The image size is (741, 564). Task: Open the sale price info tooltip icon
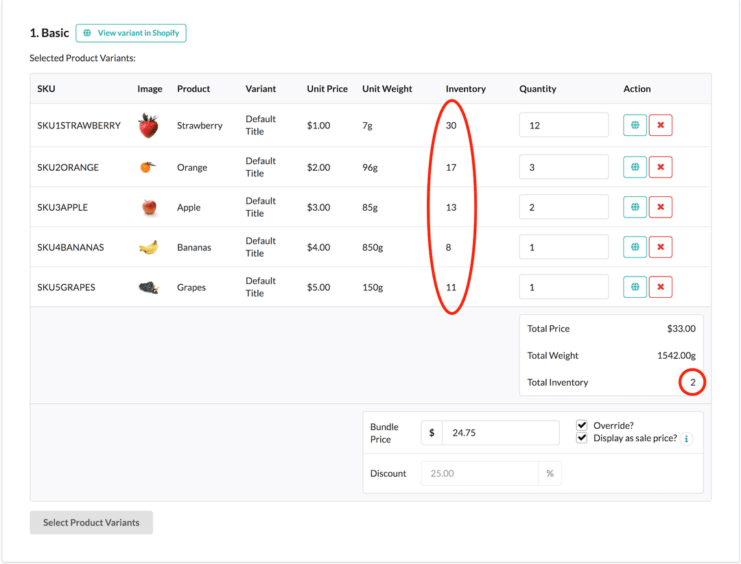(686, 439)
